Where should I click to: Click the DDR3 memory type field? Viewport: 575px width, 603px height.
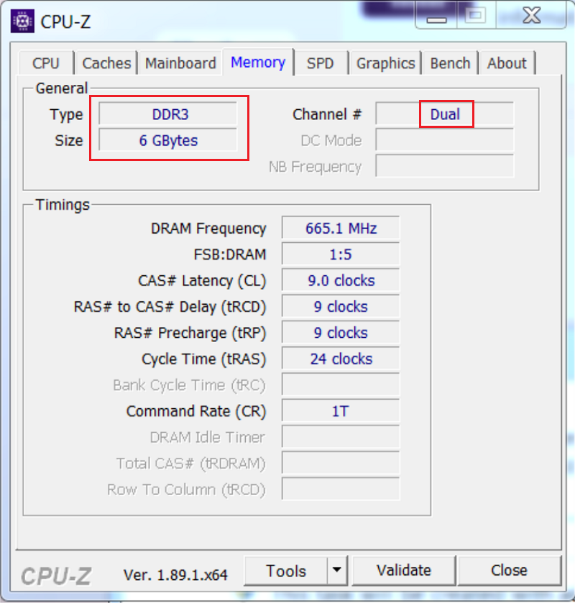tap(168, 114)
